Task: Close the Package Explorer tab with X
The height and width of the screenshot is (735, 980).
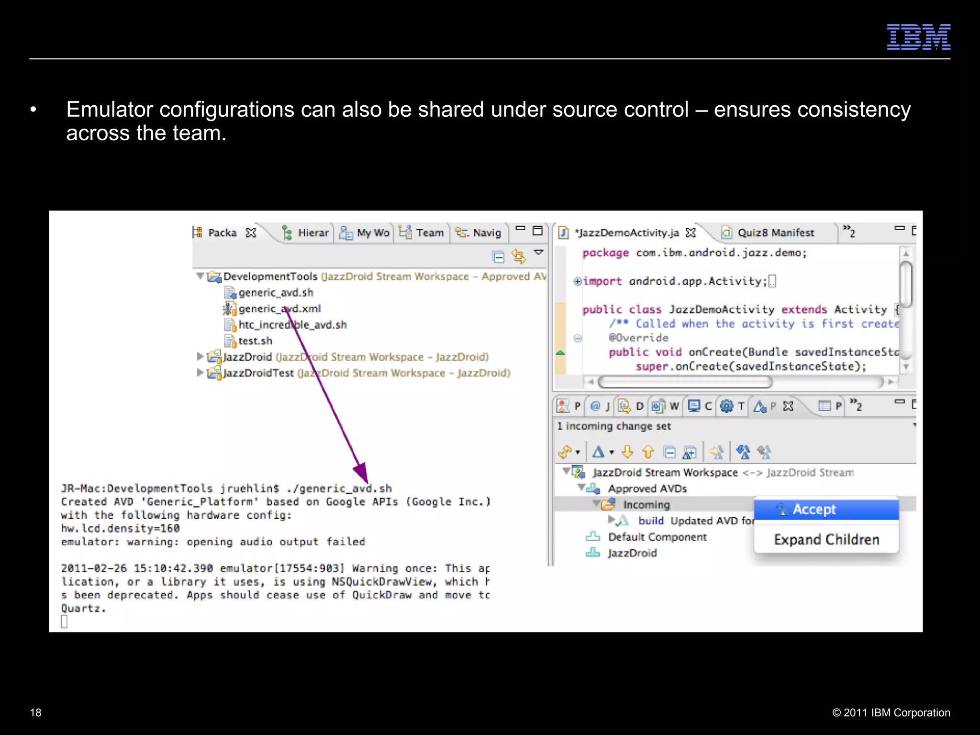Action: (x=251, y=233)
